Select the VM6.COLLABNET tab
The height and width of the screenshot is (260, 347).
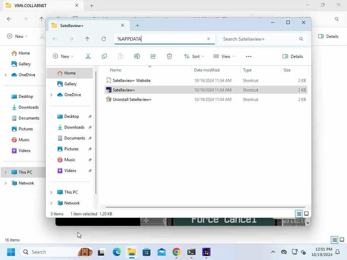pyautogui.click(x=43, y=5)
